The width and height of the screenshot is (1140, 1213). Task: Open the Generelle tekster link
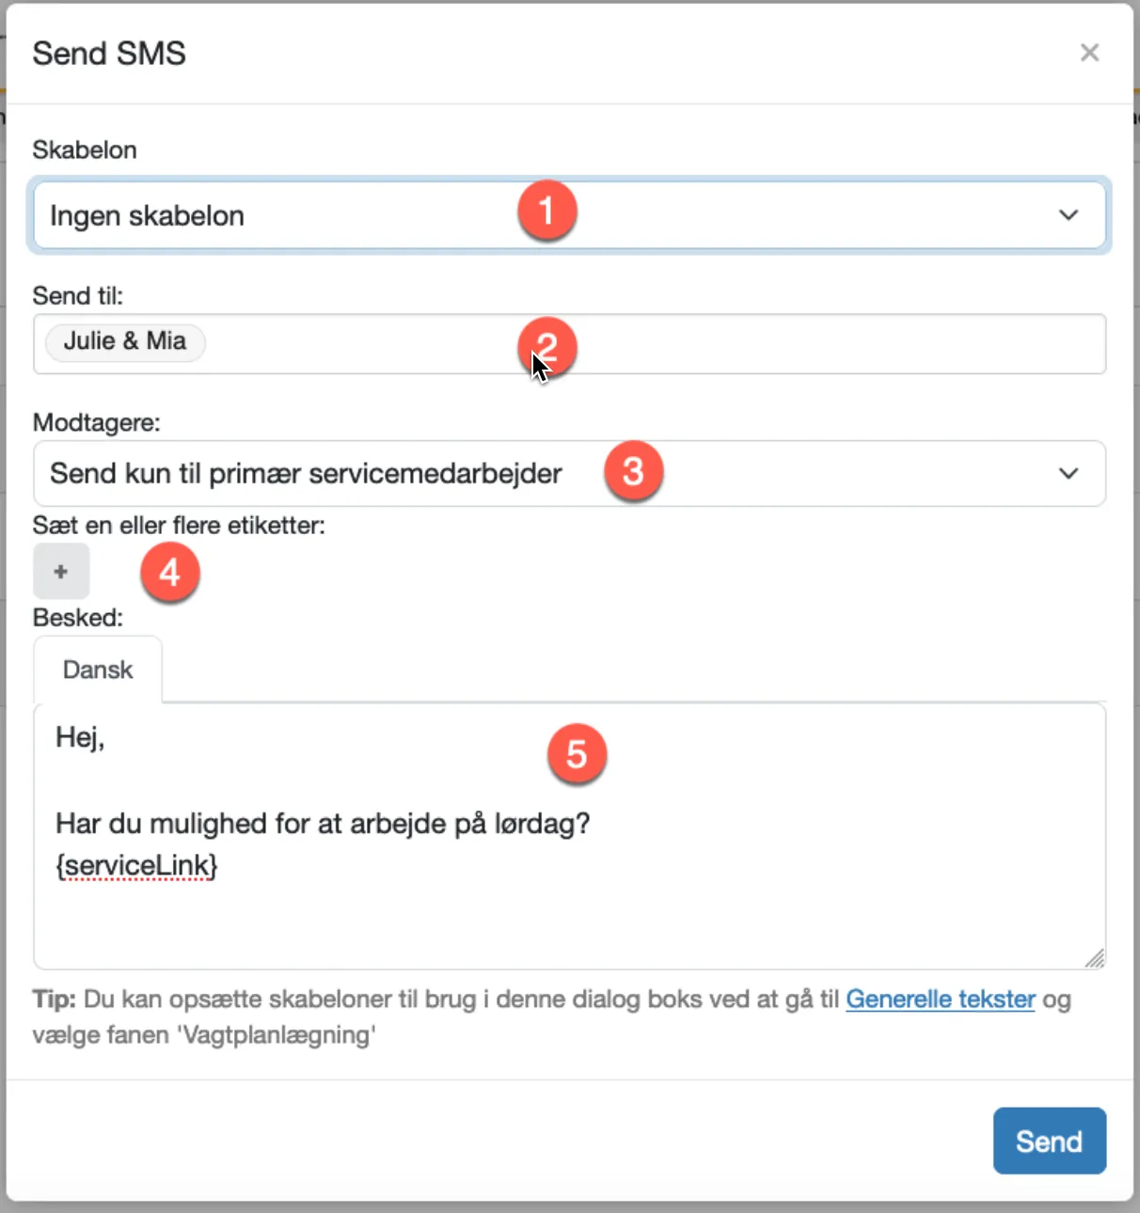[x=941, y=999]
